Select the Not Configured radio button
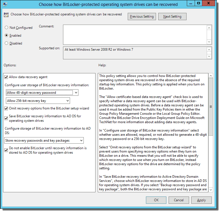 [x=6, y=28]
